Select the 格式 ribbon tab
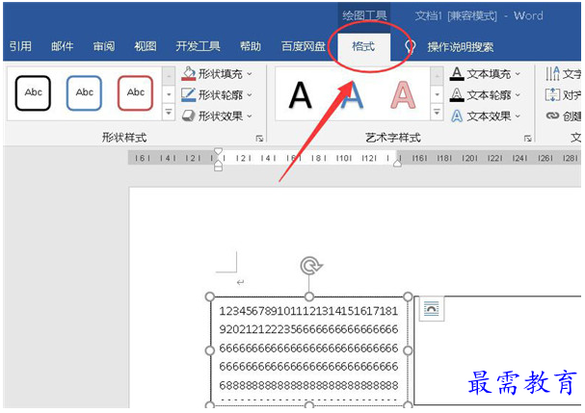The width and height of the screenshot is (585, 413). point(363,46)
